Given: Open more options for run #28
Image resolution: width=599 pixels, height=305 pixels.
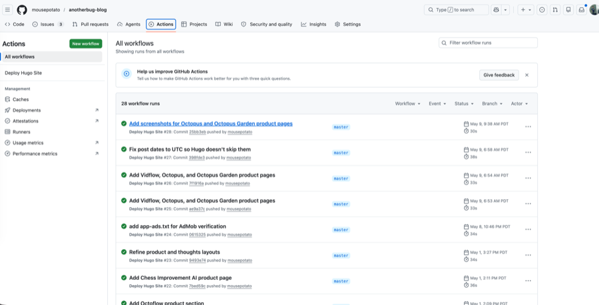Looking at the screenshot, I should [x=528, y=127].
